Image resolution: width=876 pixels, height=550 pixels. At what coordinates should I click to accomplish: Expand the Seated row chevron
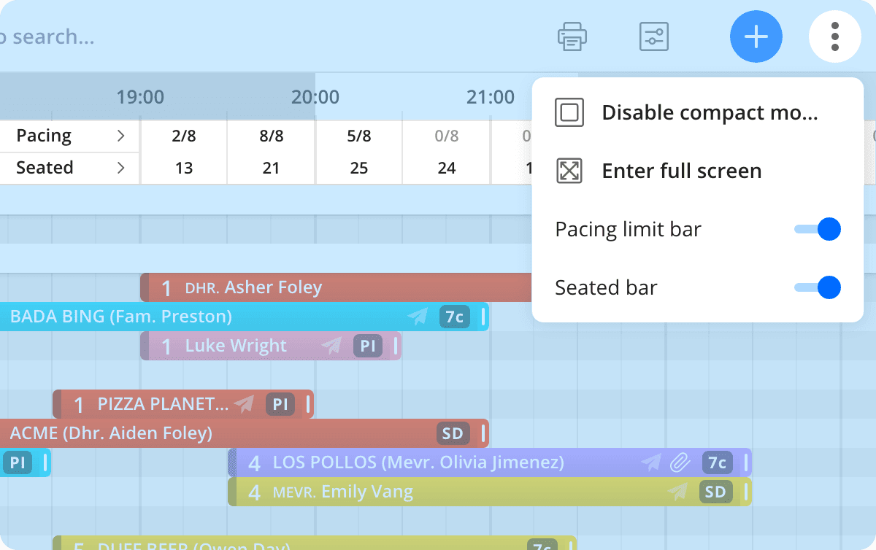(120, 168)
